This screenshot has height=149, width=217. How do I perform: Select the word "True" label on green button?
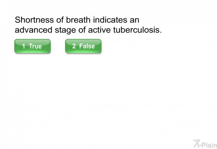point(35,46)
